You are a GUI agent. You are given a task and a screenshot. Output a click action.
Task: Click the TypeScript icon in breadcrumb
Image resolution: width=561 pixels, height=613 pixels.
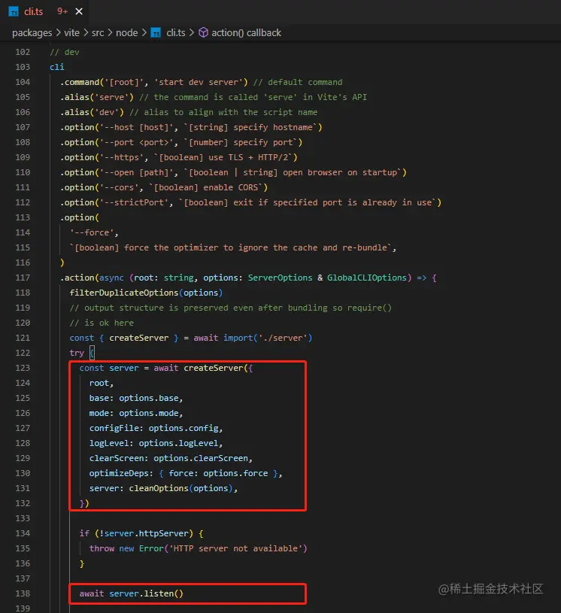156,33
